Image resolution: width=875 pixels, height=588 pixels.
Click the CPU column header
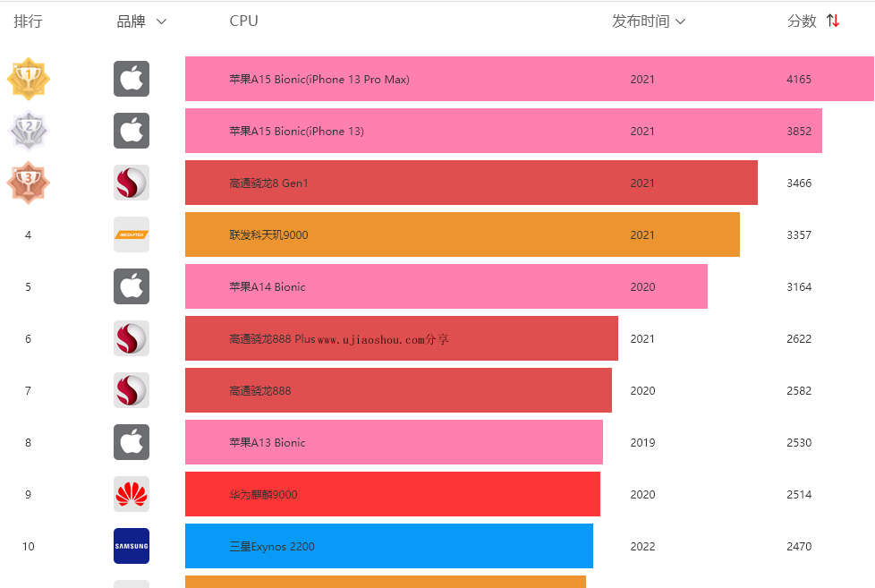(x=243, y=21)
